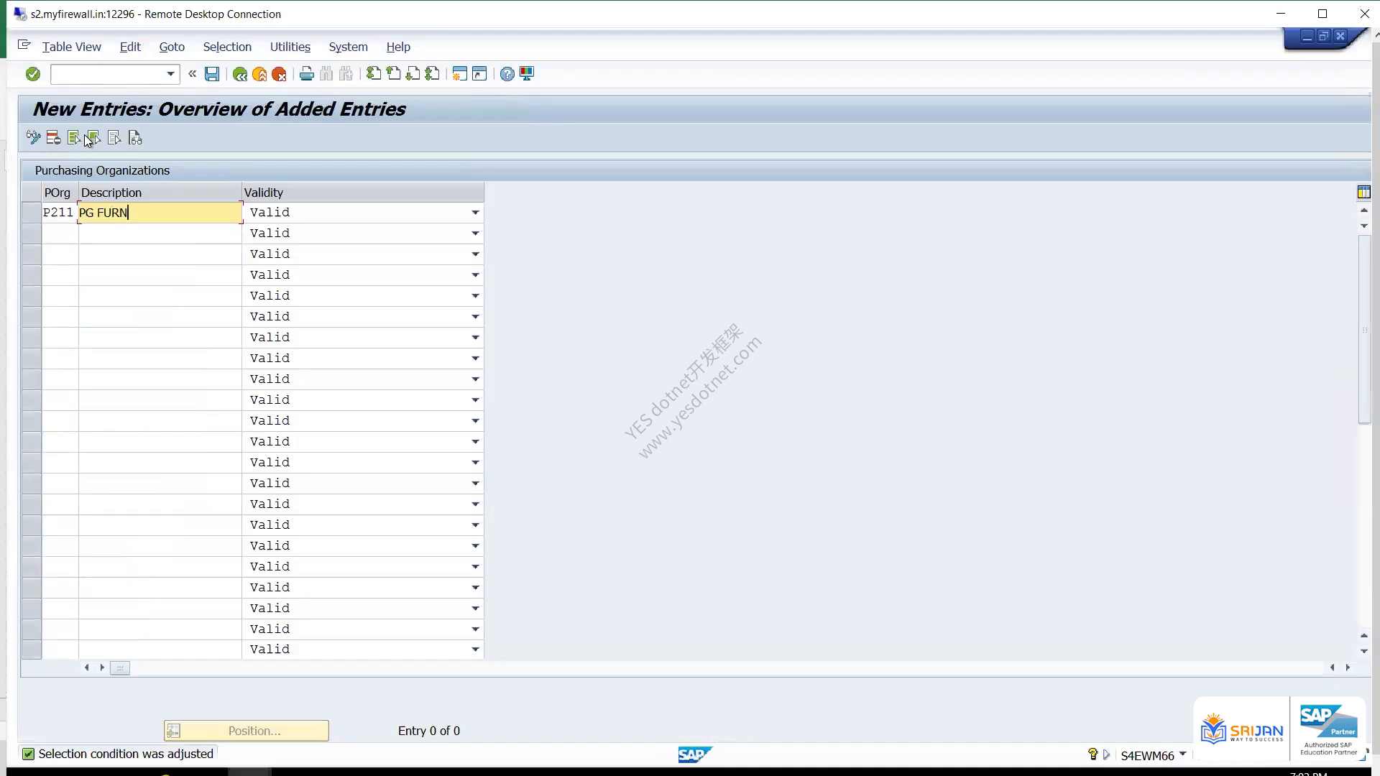Click the 'Entry 0 of 0' text
The height and width of the screenshot is (776, 1380).
click(429, 731)
